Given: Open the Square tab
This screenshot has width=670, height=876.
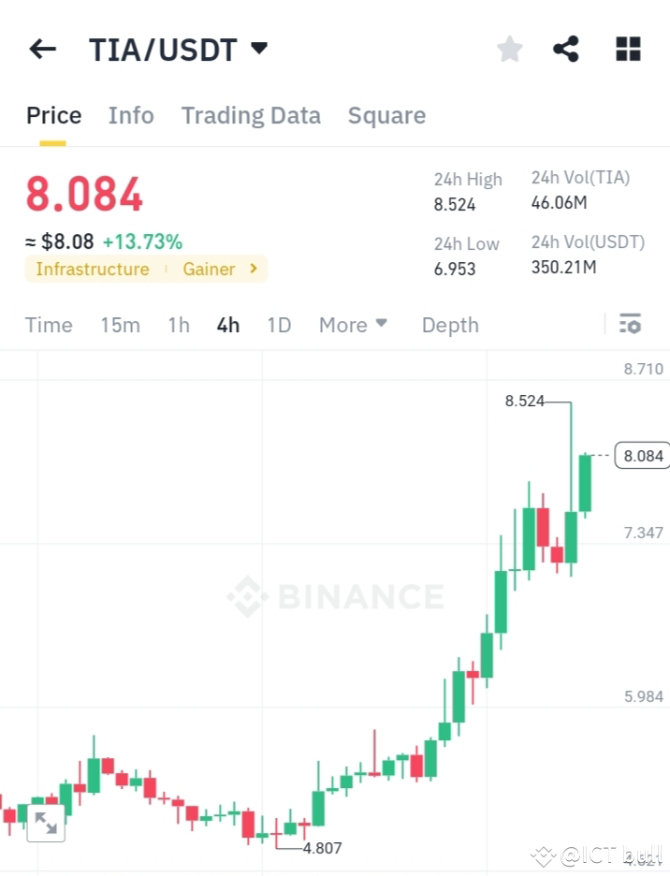Looking at the screenshot, I should pyautogui.click(x=386, y=115).
